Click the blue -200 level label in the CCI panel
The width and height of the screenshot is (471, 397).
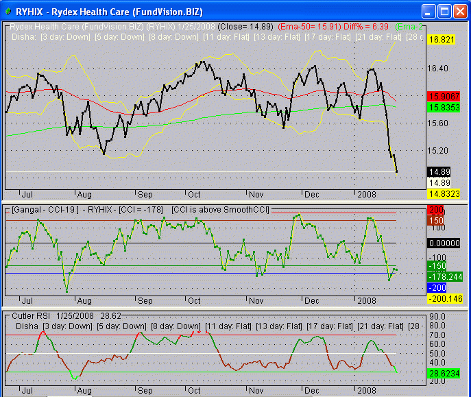[437, 288]
